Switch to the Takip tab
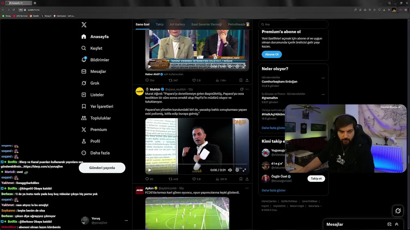This screenshot has height=230, width=410. (160, 24)
